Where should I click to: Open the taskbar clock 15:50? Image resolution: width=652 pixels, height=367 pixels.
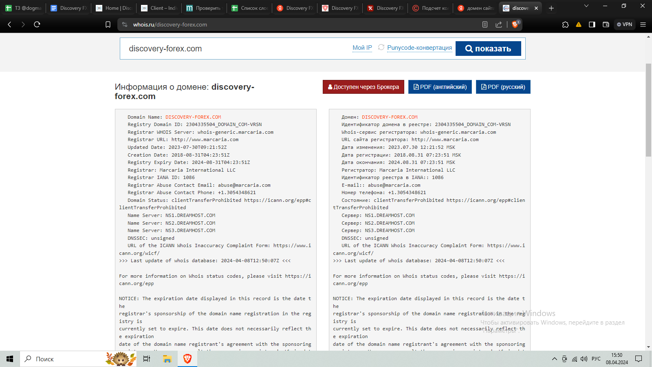point(617,359)
